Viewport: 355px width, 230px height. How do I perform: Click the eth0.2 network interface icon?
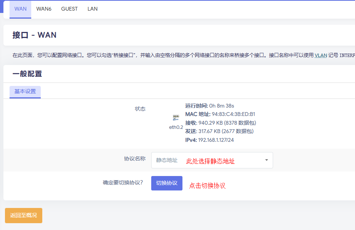pyautogui.click(x=176, y=118)
